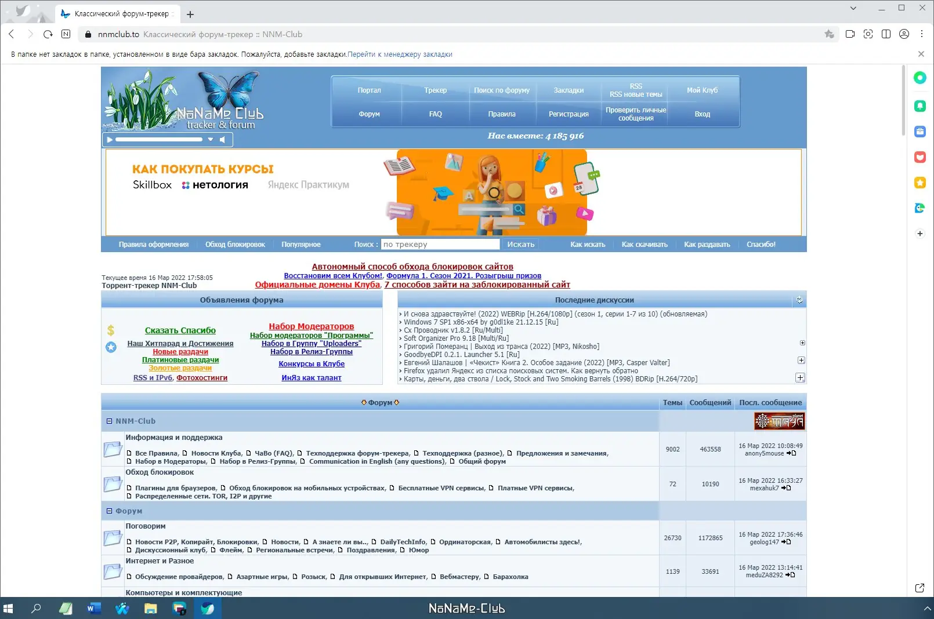The image size is (934, 619).
Task: Click the page vertical scrollbar
Action: [x=903, y=100]
